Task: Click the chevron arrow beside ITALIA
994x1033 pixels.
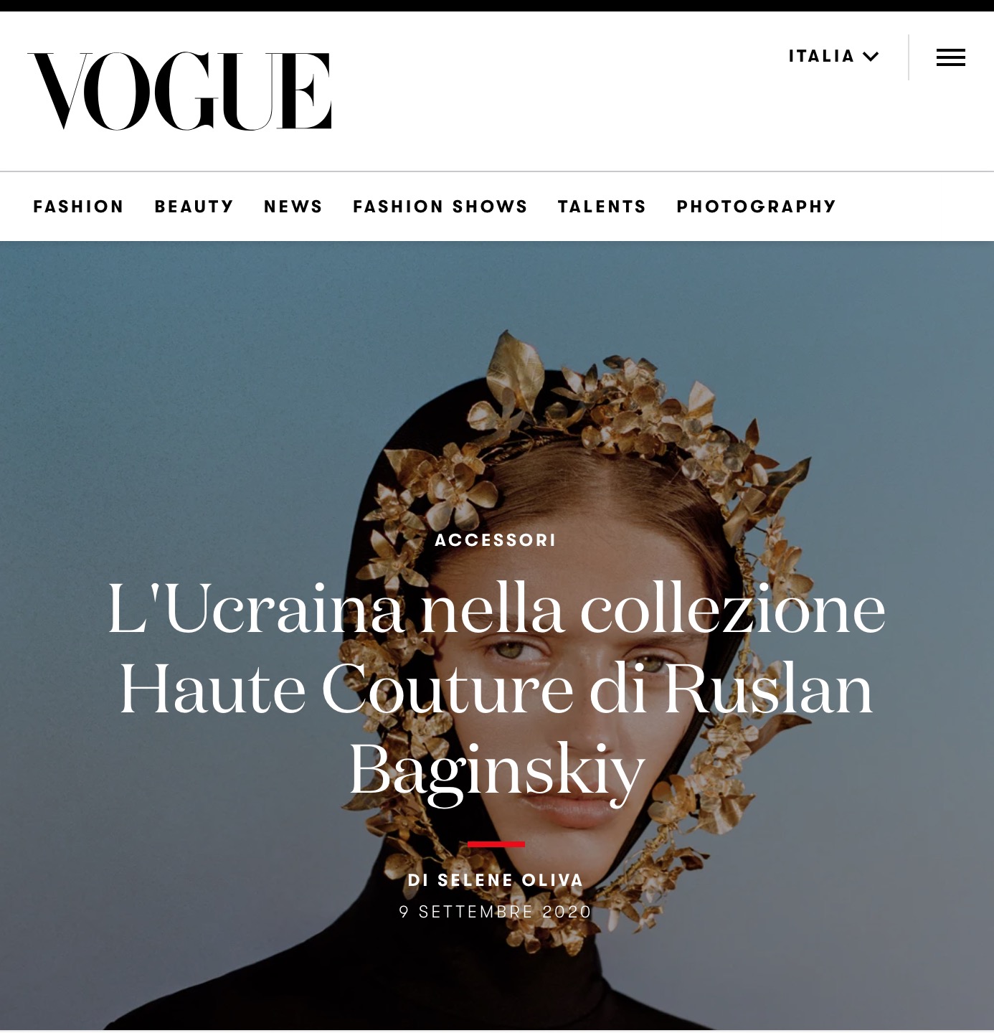Action: click(871, 57)
